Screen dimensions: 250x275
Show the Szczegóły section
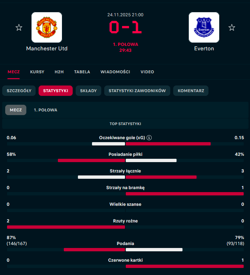[19, 91]
